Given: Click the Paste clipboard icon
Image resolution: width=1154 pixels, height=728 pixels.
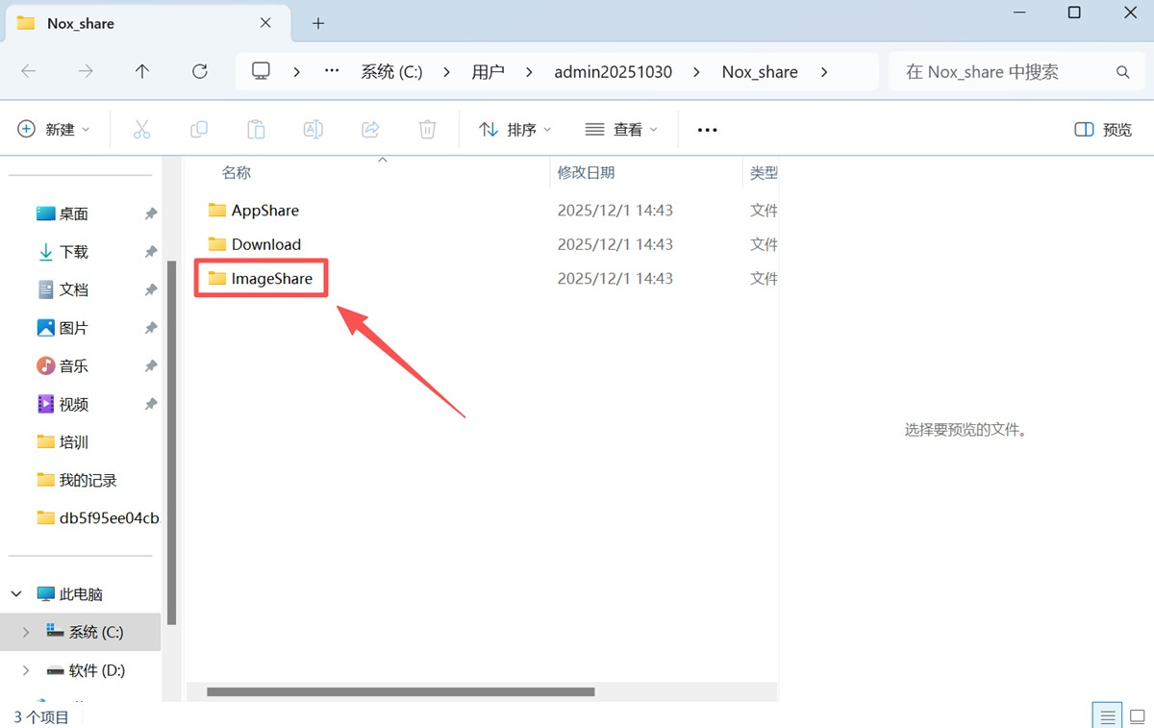Looking at the screenshot, I should tap(256, 129).
